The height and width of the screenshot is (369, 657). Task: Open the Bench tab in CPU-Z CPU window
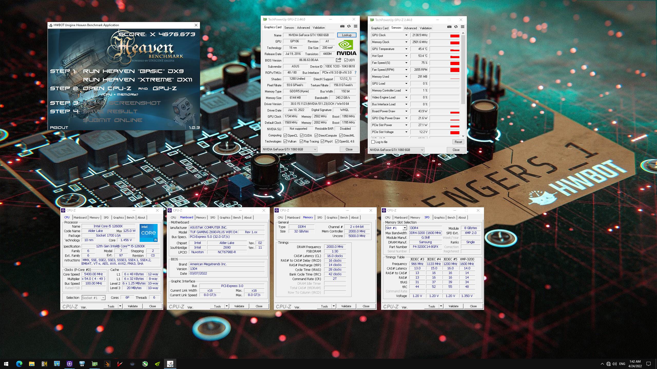(x=130, y=218)
